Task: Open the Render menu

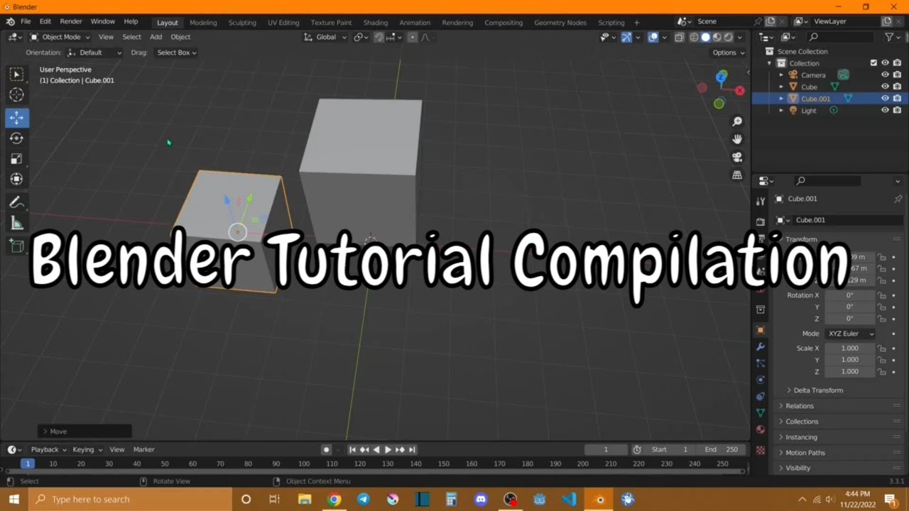Action: [71, 22]
